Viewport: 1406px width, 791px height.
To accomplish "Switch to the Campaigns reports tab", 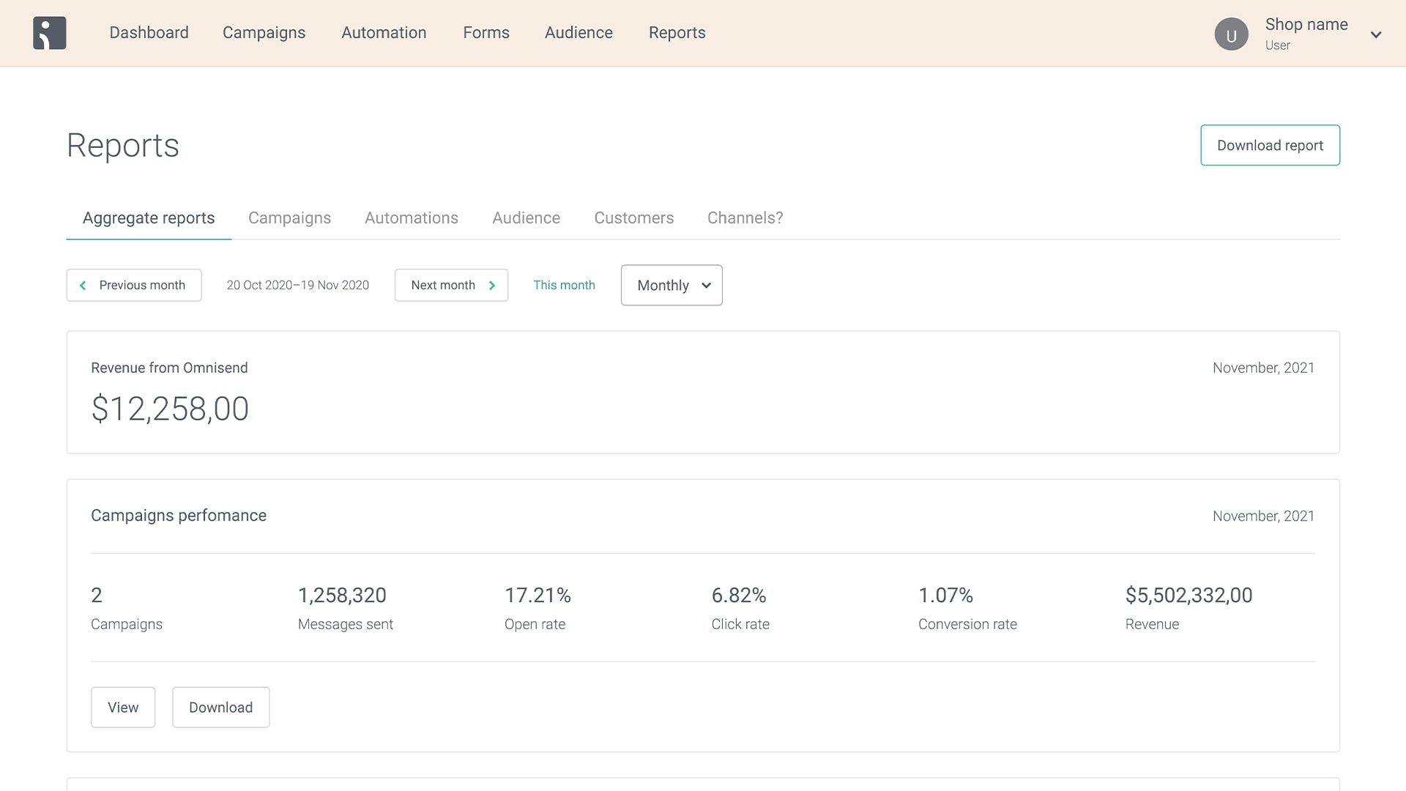I will [x=289, y=218].
